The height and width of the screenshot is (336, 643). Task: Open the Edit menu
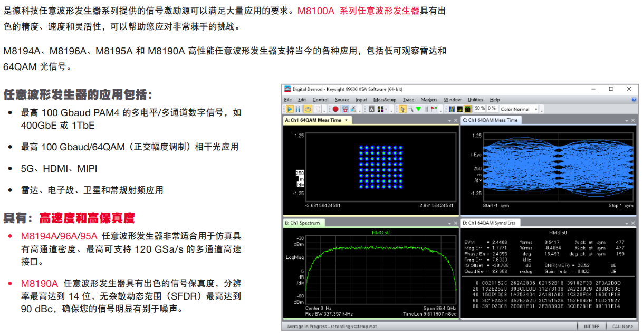point(302,100)
